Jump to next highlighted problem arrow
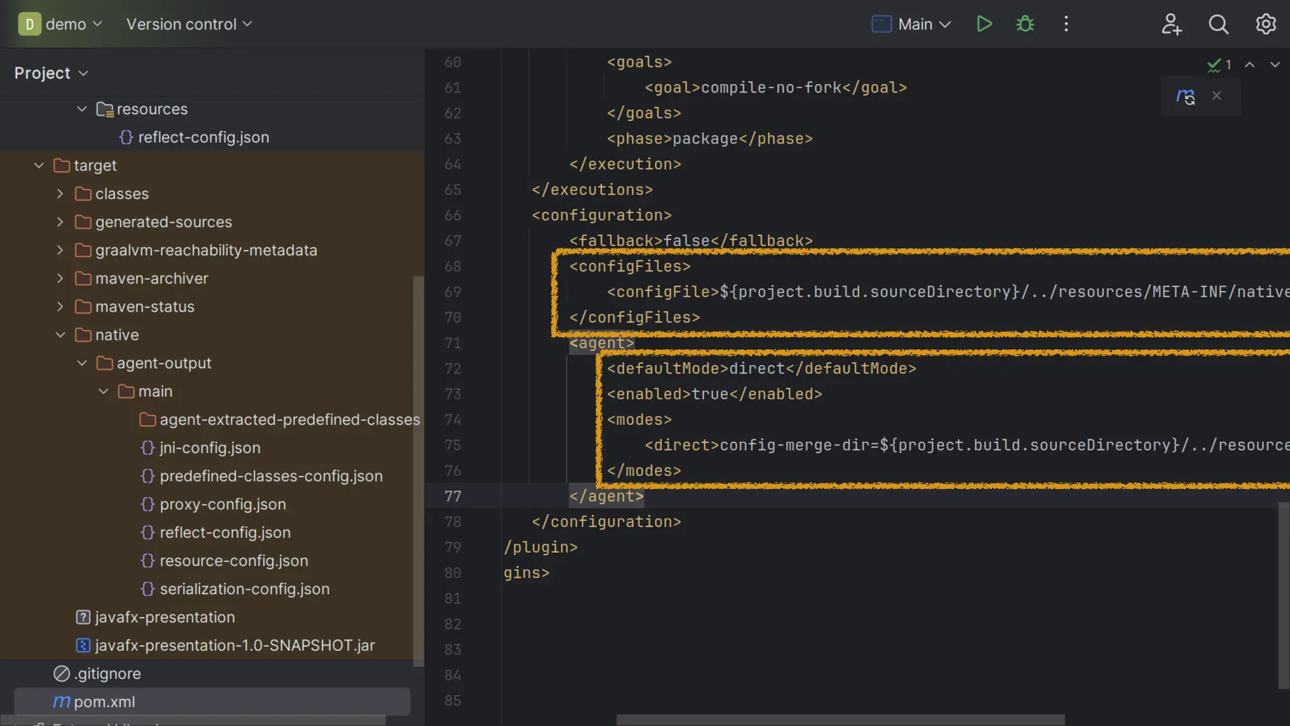Viewport: 1290px width, 726px height. tap(1275, 65)
